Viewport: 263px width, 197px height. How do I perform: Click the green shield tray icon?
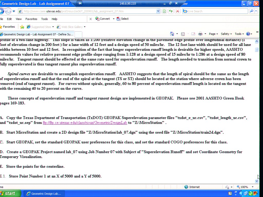pyautogui.click(x=251, y=194)
